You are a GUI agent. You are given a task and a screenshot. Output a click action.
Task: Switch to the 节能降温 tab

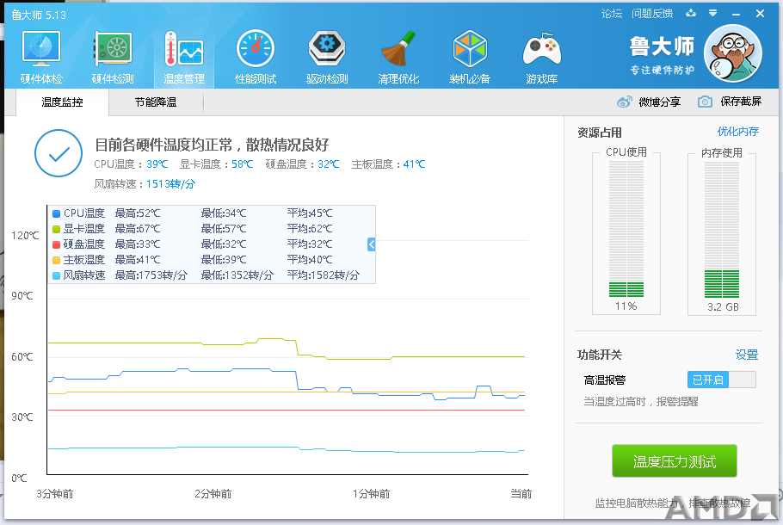(156, 102)
